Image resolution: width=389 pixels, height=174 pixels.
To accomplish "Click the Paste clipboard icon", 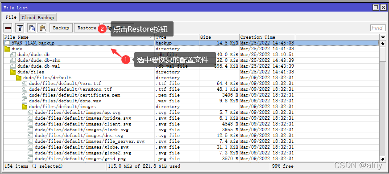I will [42, 28].
